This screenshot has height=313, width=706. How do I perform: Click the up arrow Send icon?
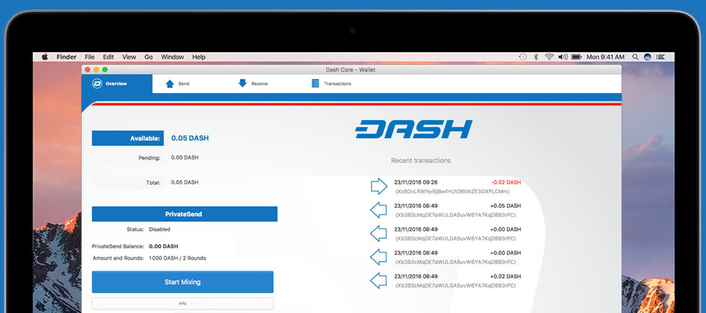170,84
